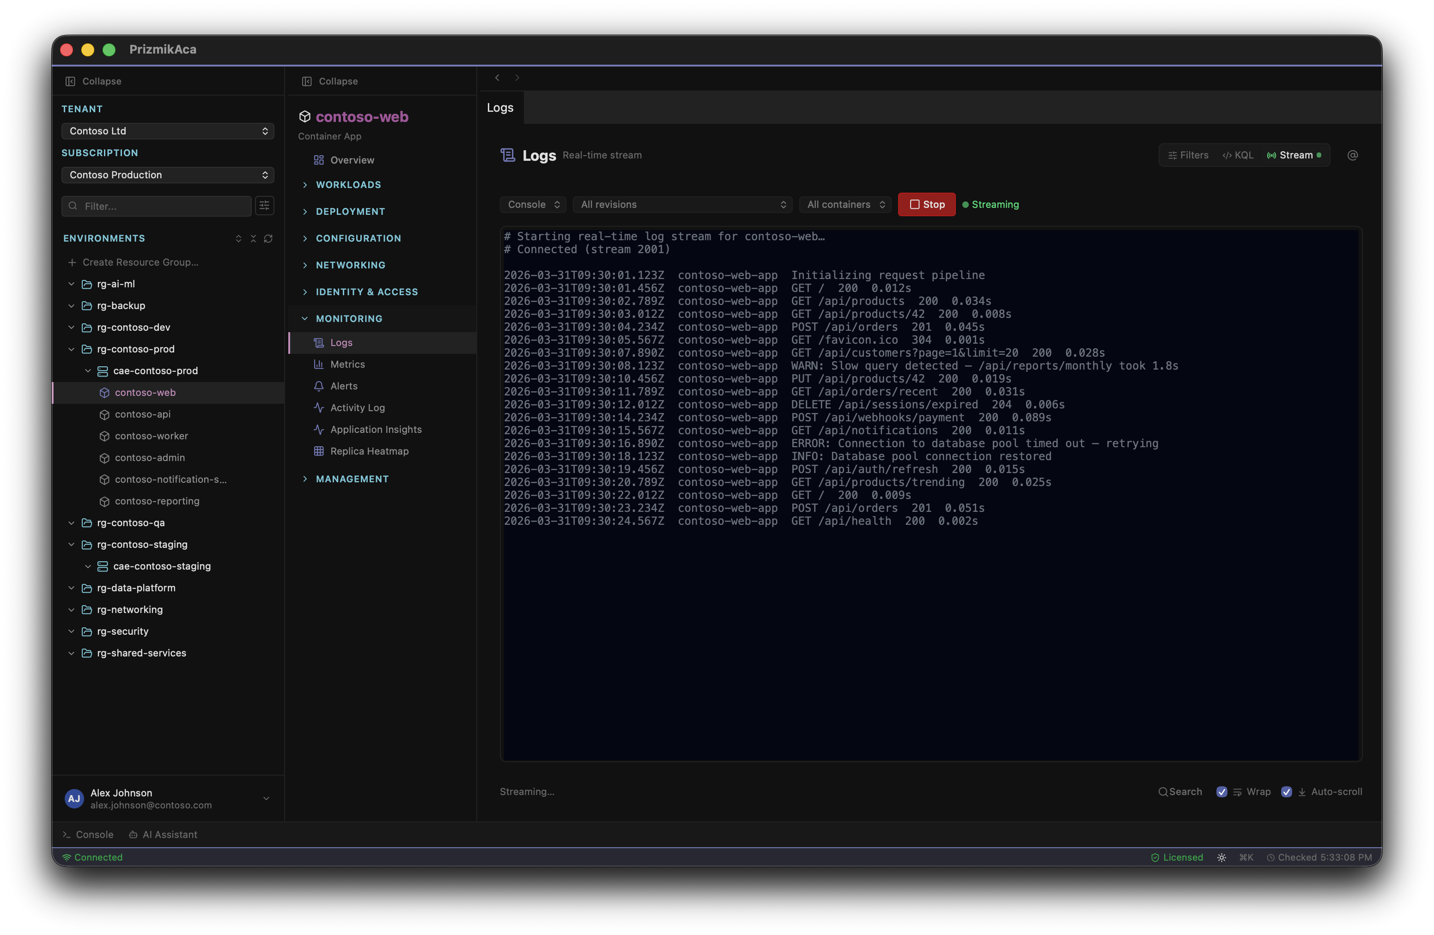
Task: Expand the NETWORKING section
Action: point(350,265)
